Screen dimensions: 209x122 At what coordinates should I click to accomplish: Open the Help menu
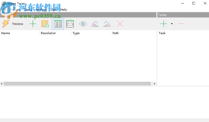[64, 10]
